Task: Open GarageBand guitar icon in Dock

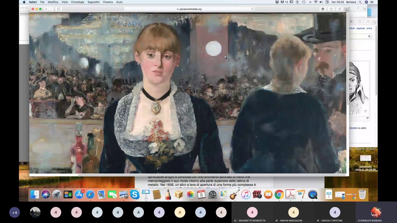Action: click(x=235, y=195)
